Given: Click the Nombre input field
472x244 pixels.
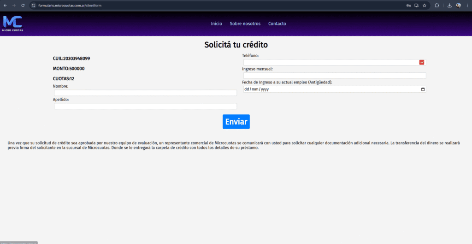Looking at the screenshot, I should (145, 93).
